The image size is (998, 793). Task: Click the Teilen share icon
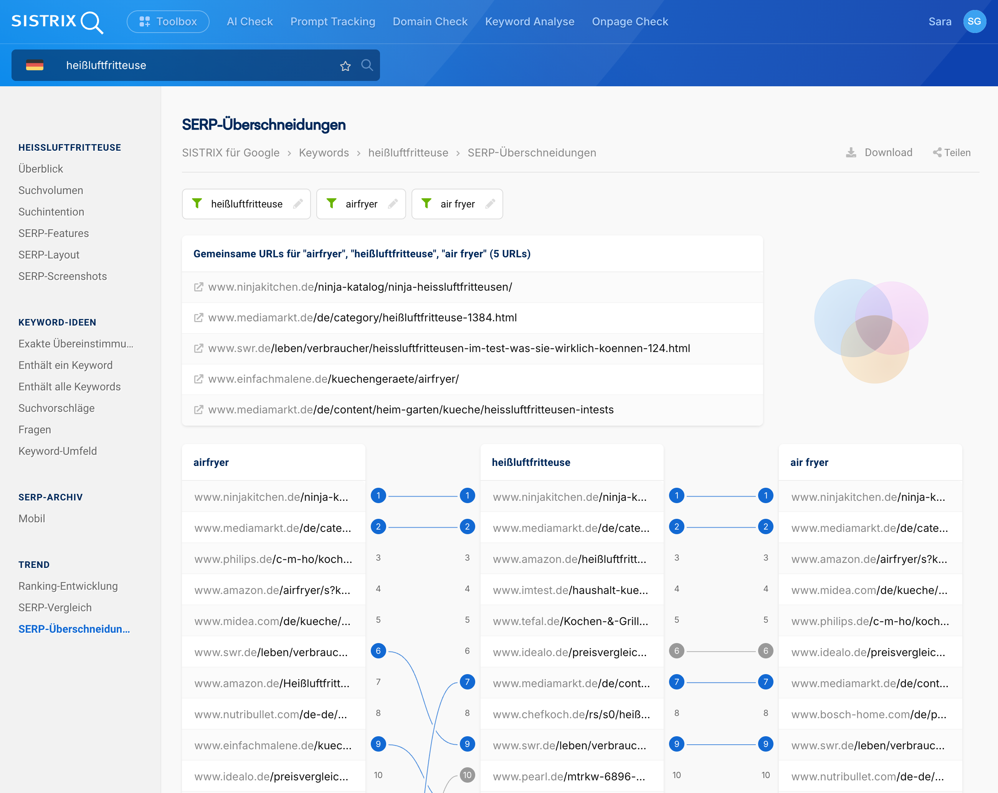tap(937, 153)
